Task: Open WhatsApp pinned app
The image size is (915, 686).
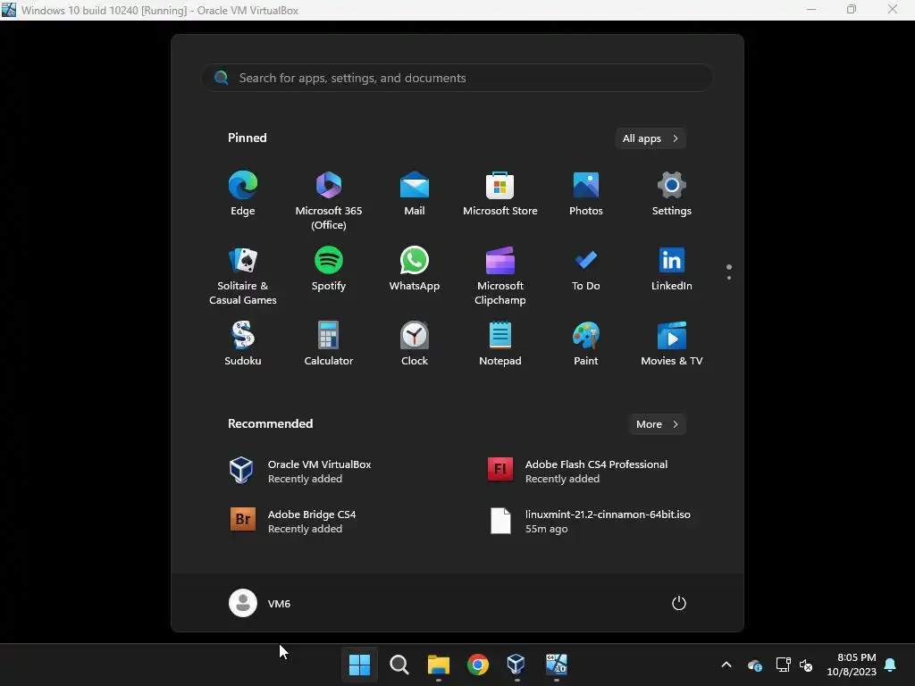Action: pyautogui.click(x=415, y=269)
